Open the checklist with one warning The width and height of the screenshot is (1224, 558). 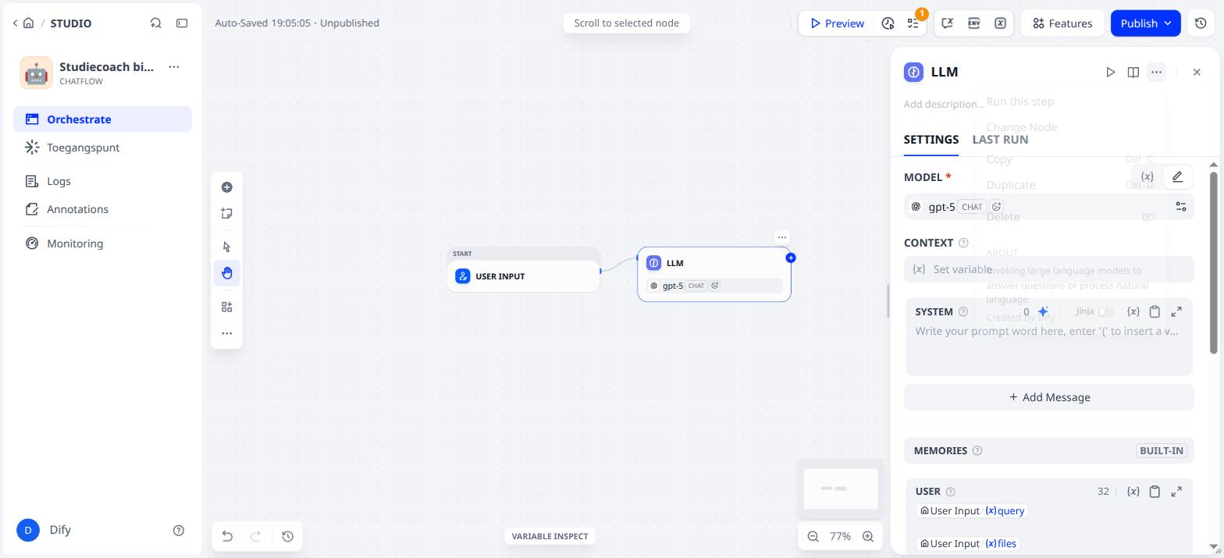[x=913, y=23]
